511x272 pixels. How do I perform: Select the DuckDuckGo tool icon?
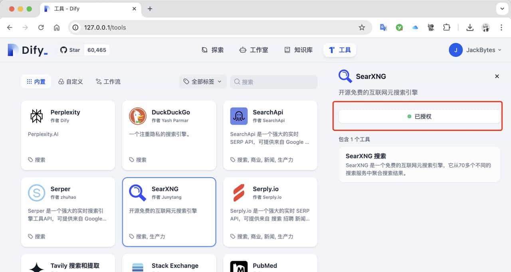[138, 116]
